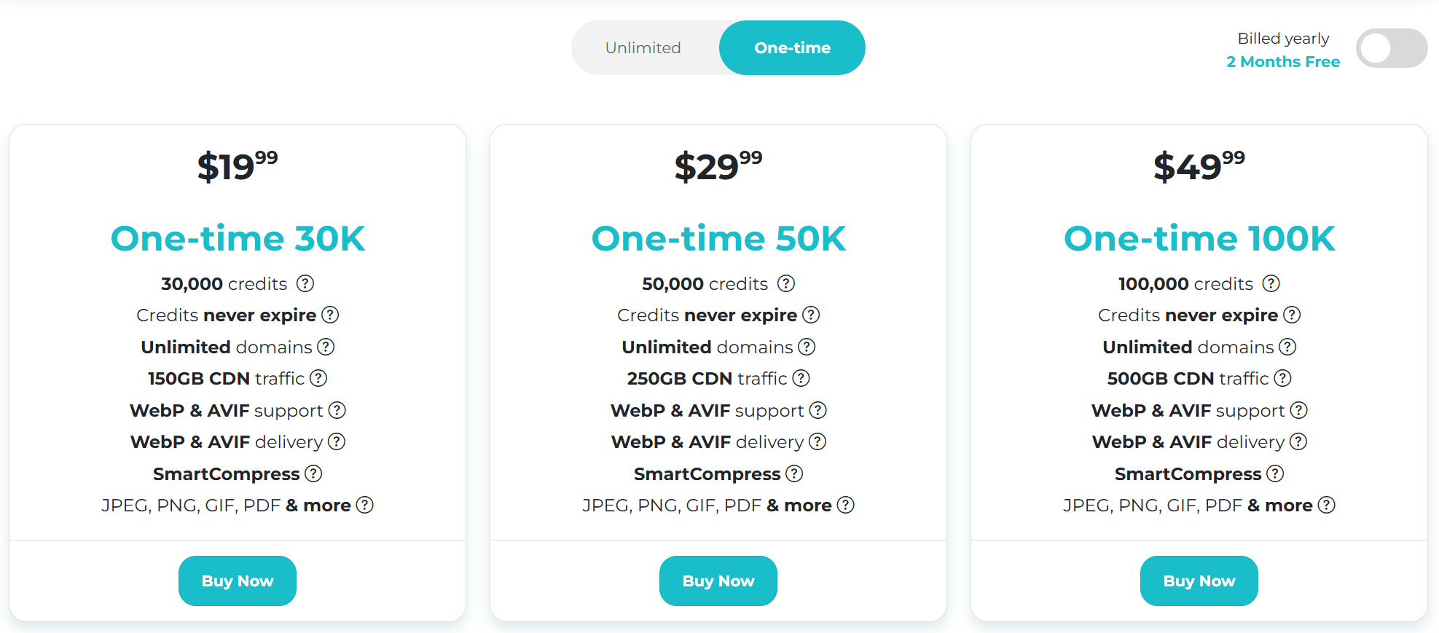The width and height of the screenshot is (1439, 633).
Task: Open WebP & AVIF support info in 50K plan
Action: click(x=818, y=410)
